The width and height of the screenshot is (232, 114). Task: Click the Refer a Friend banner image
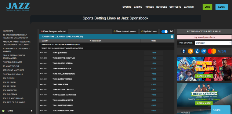(204, 95)
